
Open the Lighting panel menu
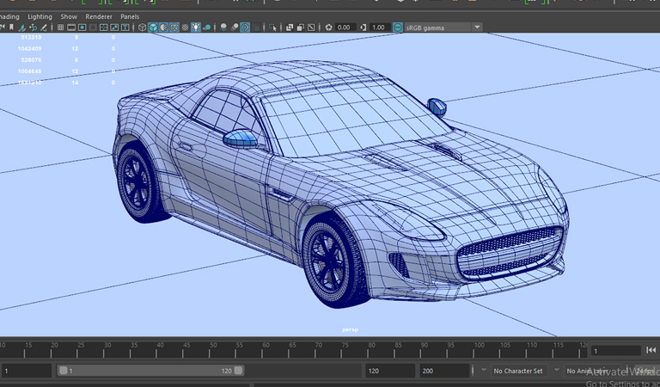pos(40,16)
